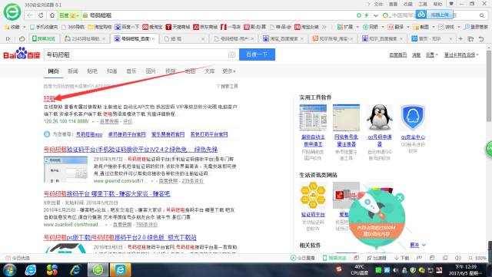Open the 帮助 menu
Image resolution: width=492 pixels, height=277 pixels.
[x=437, y=4]
